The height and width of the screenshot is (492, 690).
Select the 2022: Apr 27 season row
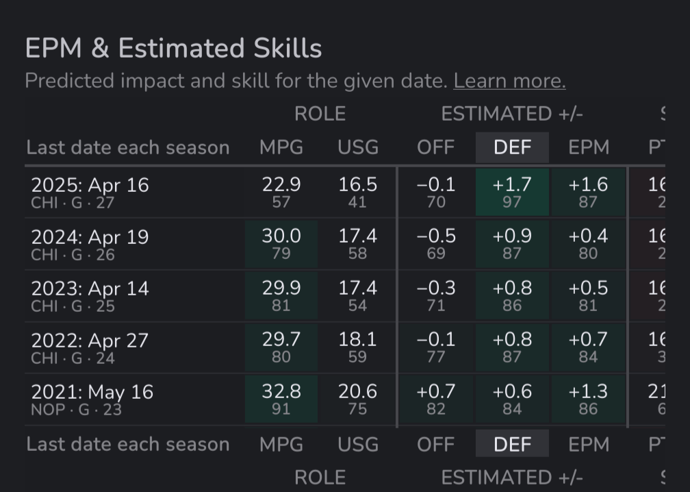pyautogui.click(x=90, y=347)
